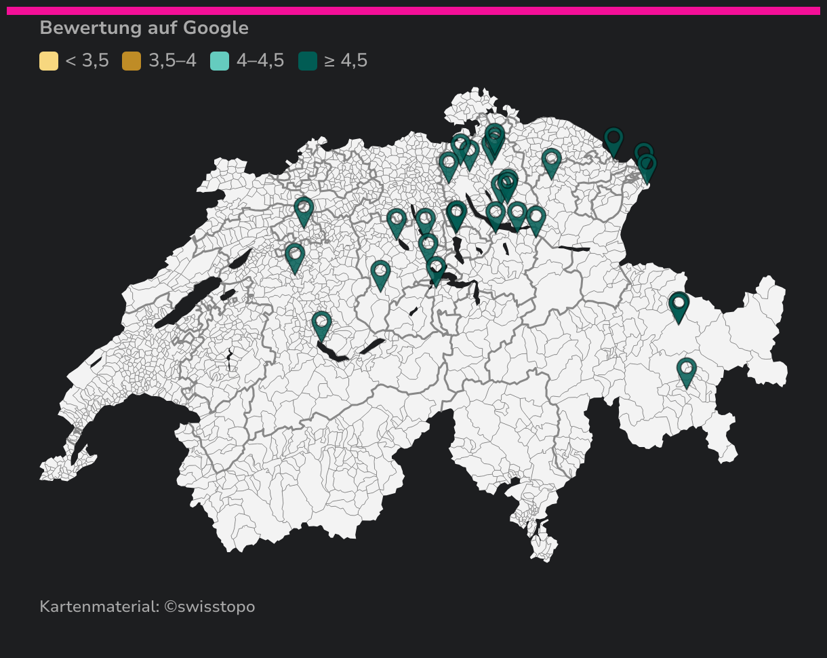Select the lone pin between Lake Thun and Lucerne
This screenshot has height=658, width=827.
381,273
